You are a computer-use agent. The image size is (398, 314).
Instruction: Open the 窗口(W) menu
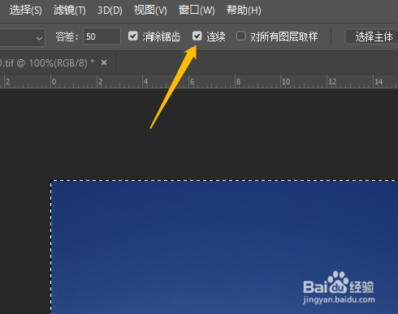(x=197, y=11)
